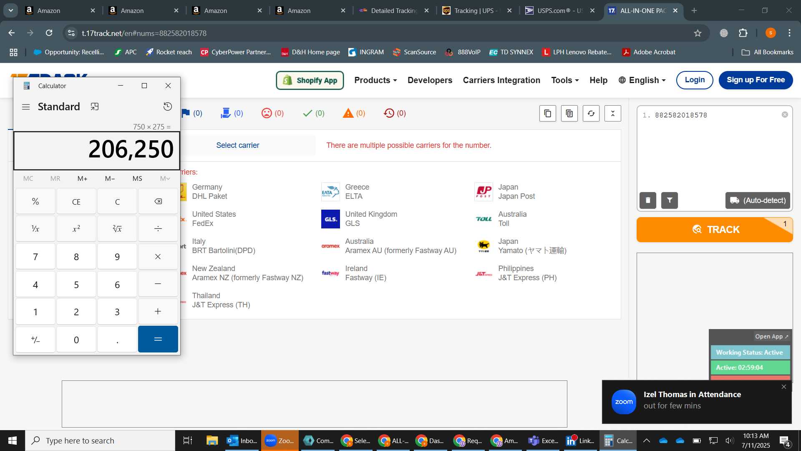Screen dimensions: 801x451
Task: Choose United States FedEx carrier
Action: click(214, 219)
